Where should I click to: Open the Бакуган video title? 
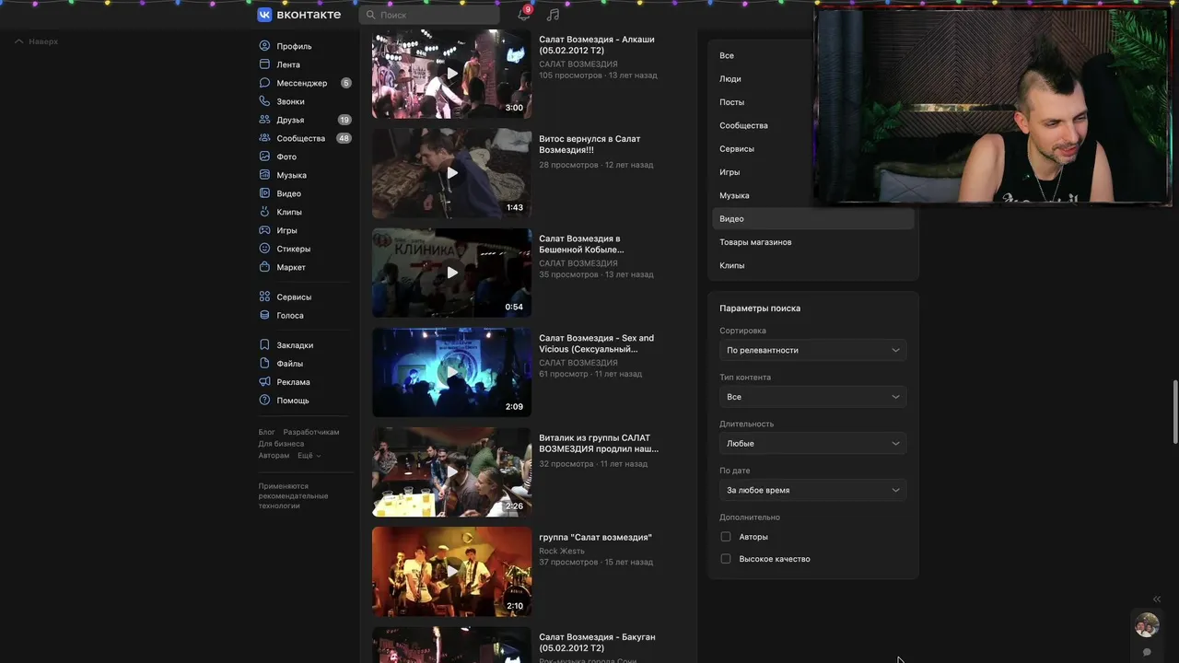click(597, 643)
